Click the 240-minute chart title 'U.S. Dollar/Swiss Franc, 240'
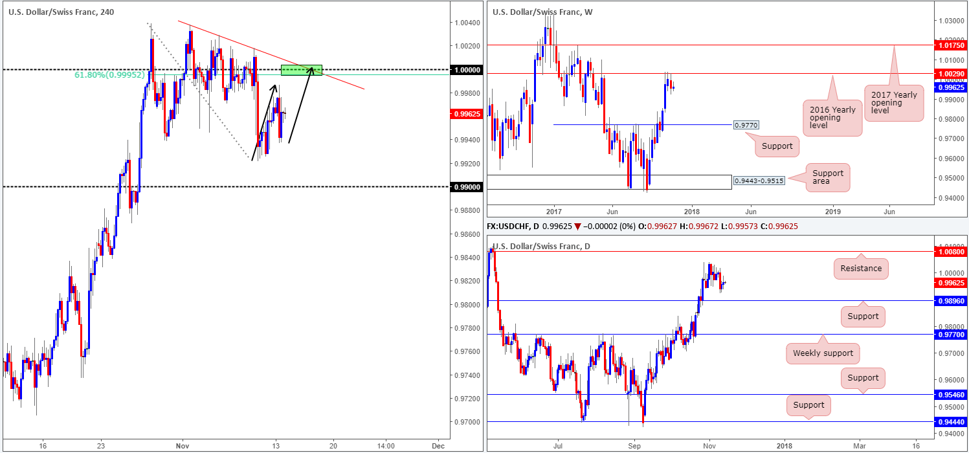This screenshot has height=453, width=969. [x=62, y=11]
